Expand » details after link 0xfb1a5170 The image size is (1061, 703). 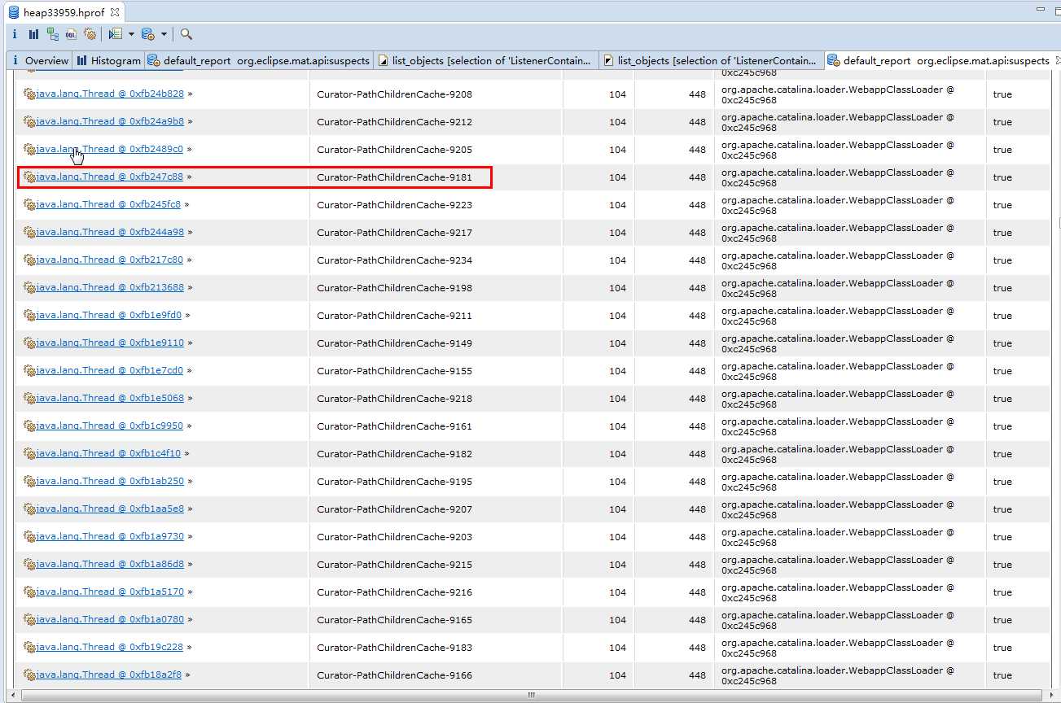tap(190, 592)
